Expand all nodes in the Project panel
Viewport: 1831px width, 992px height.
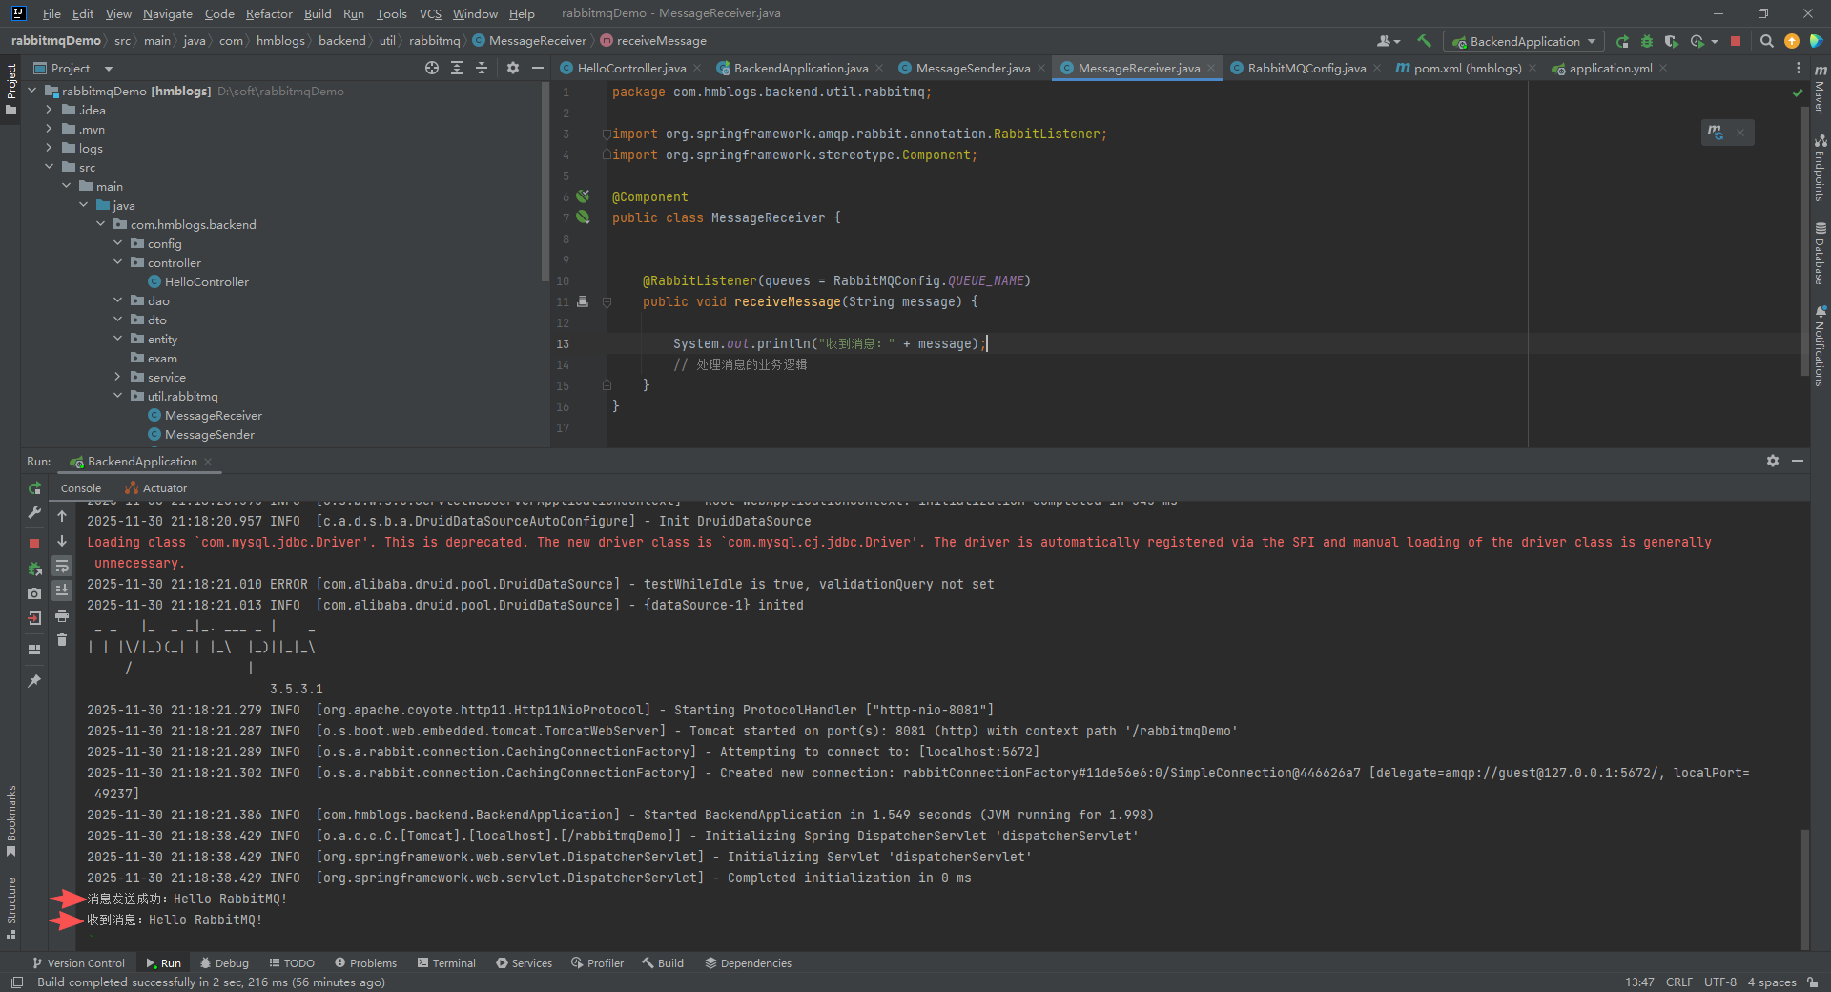coord(457,68)
